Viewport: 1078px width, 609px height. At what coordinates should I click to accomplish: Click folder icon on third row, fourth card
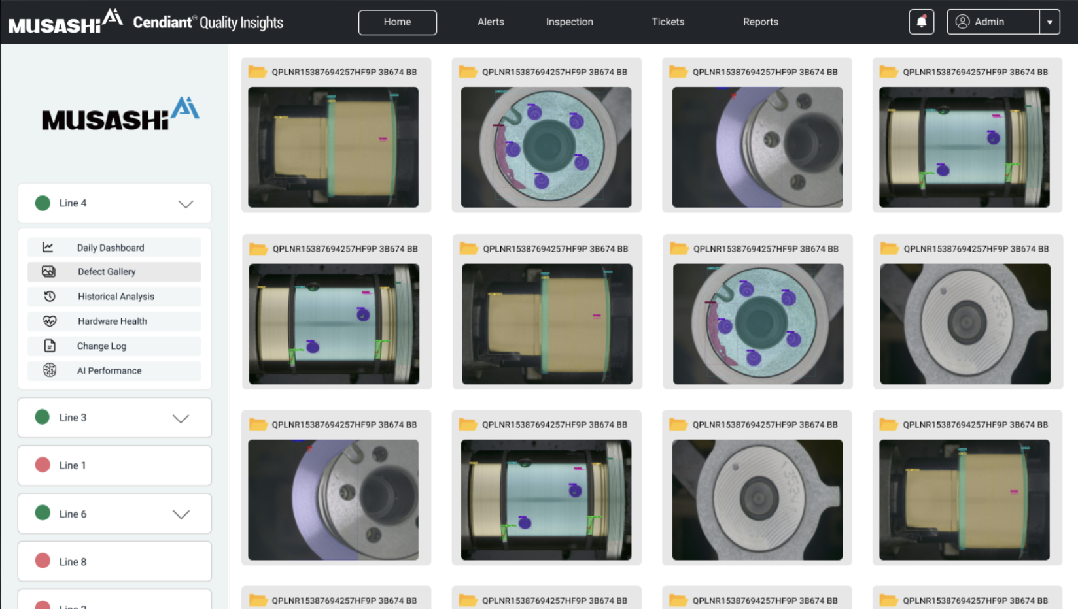point(889,425)
